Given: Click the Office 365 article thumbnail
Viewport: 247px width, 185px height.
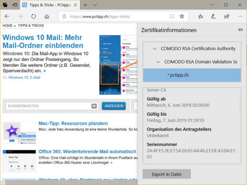Looking at the screenshot, I should (x=19, y=161).
